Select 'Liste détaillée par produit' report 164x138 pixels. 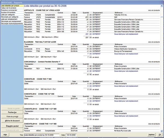(x=12, y=6)
